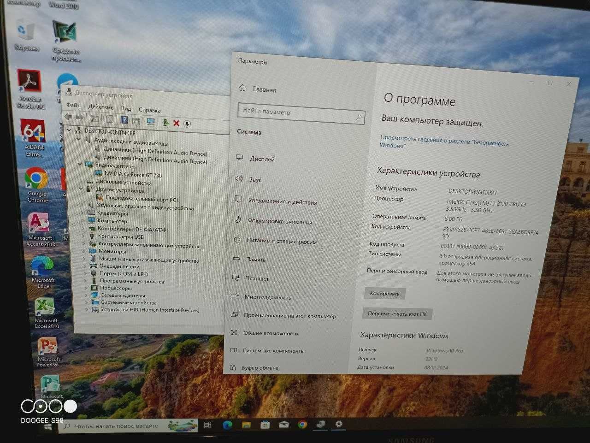
Task: Open the Звук section in Settings sidebar
Action: [x=255, y=179]
